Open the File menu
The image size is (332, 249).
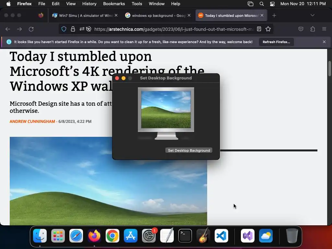42,4
